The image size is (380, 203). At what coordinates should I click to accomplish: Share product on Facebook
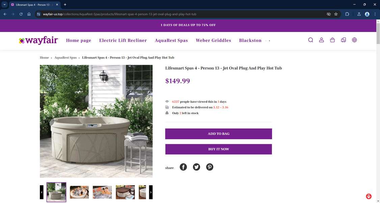click(183, 167)
